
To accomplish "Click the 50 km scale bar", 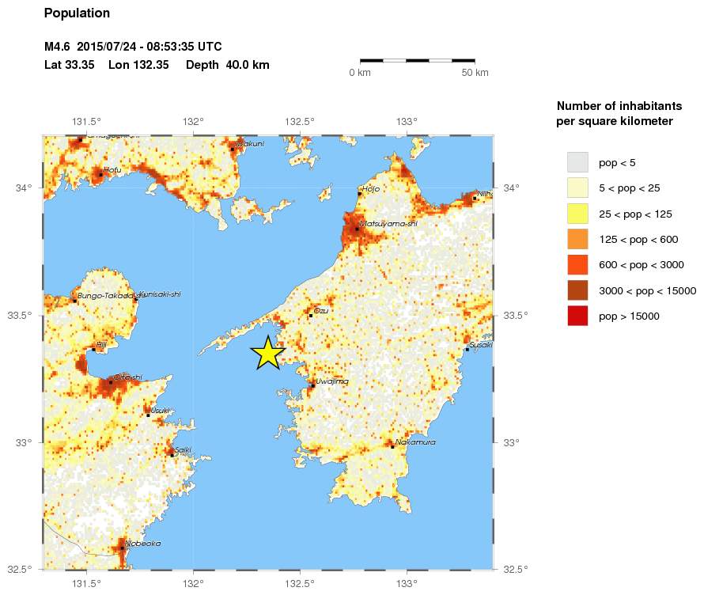I will (417, 60).
